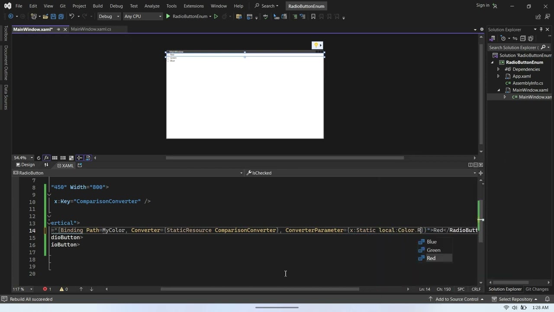554x312 pixels.
Task: Expand the Dependencies node in Solution Explorer
Action: coord(498,69)
